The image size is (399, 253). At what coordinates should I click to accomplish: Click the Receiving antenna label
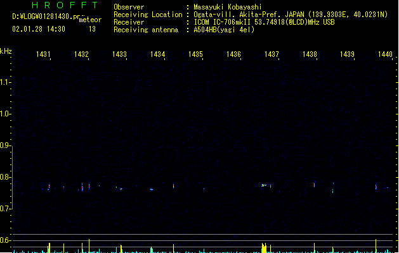(x=146, y=30)
